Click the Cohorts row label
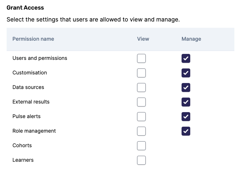Screen dimensions: 242x171 tap(22, 145)
